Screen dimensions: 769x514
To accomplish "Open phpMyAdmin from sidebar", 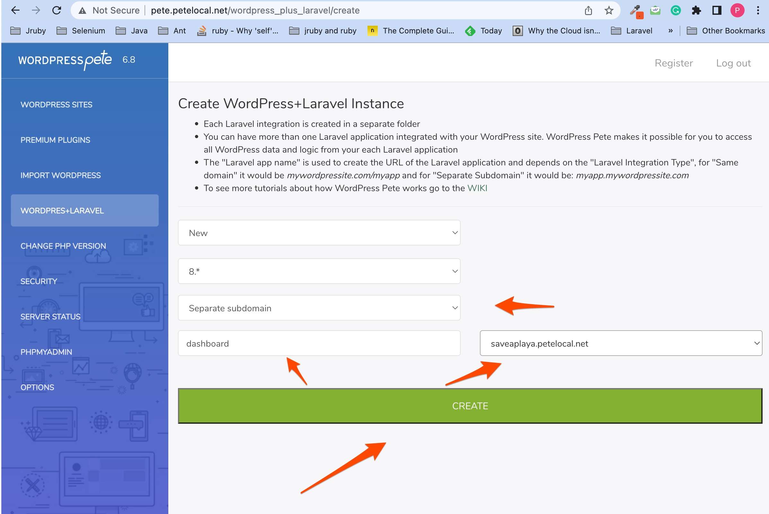I will [x=46, y=352].
